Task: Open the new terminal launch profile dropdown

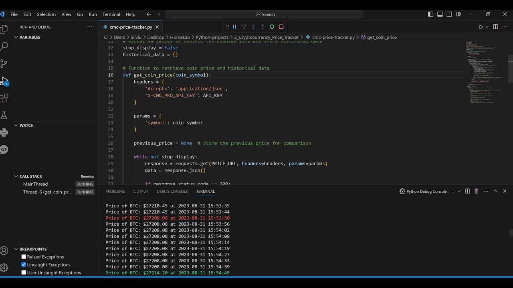Action: pos(459,191)
